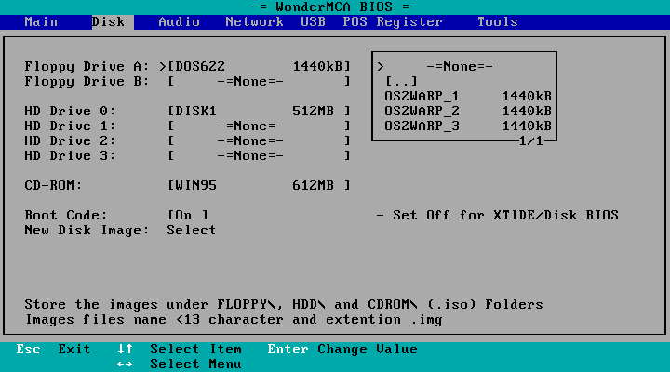Viewport: 670px width, 372px height.
Task: Click the WonderMCA BIOS title
Action: pos(334,7)
